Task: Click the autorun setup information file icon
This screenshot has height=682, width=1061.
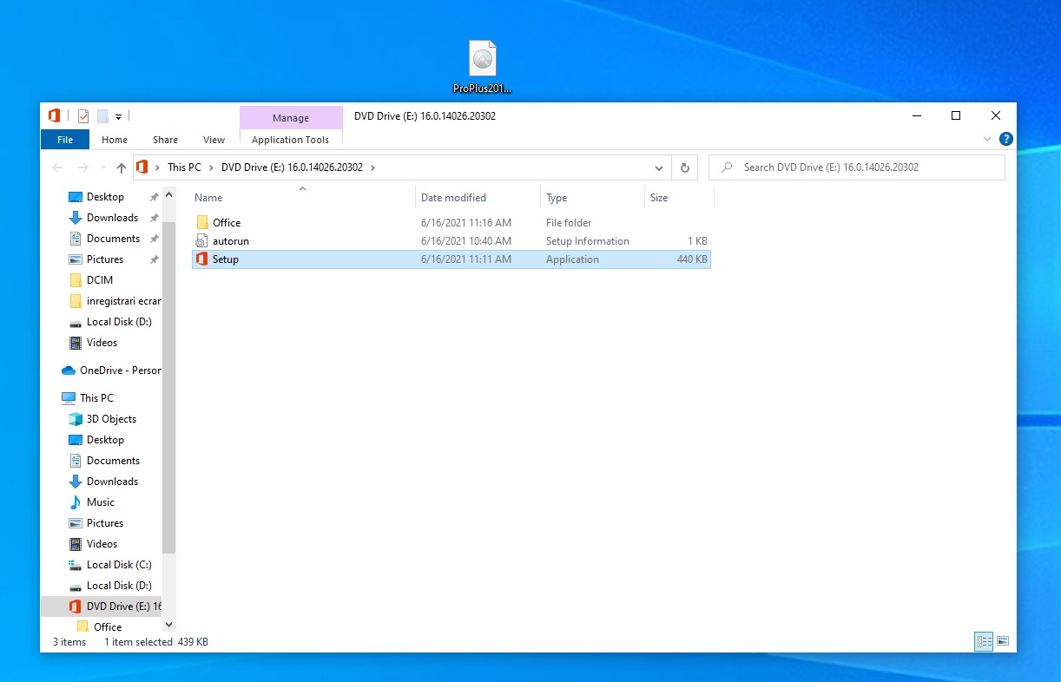Action: (202, 241)
